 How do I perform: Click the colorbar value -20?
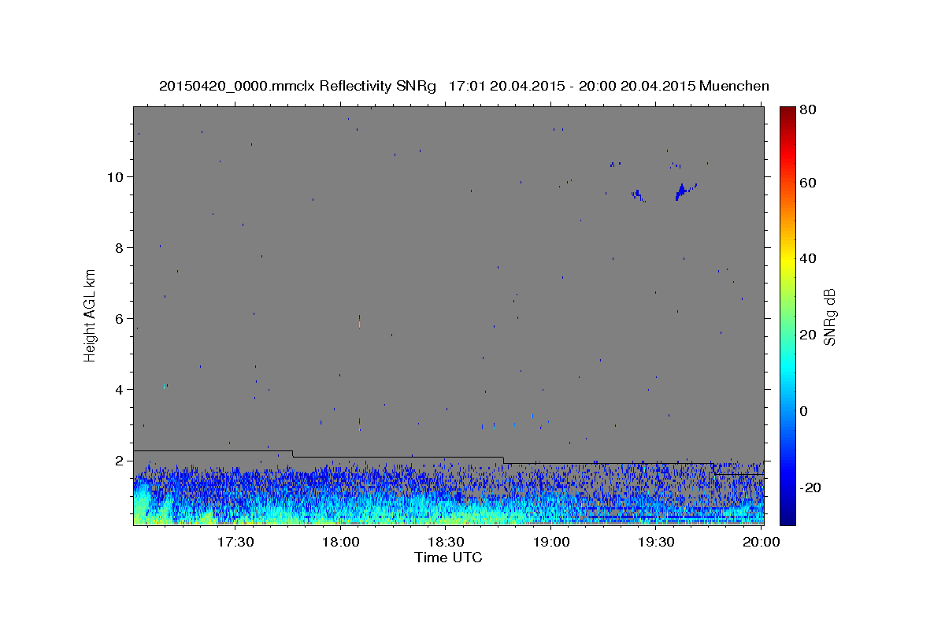pos(812,487)
